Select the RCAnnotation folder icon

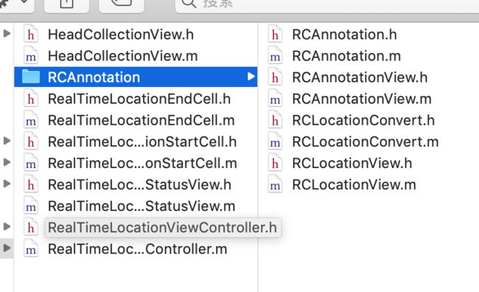coord(30,77)
